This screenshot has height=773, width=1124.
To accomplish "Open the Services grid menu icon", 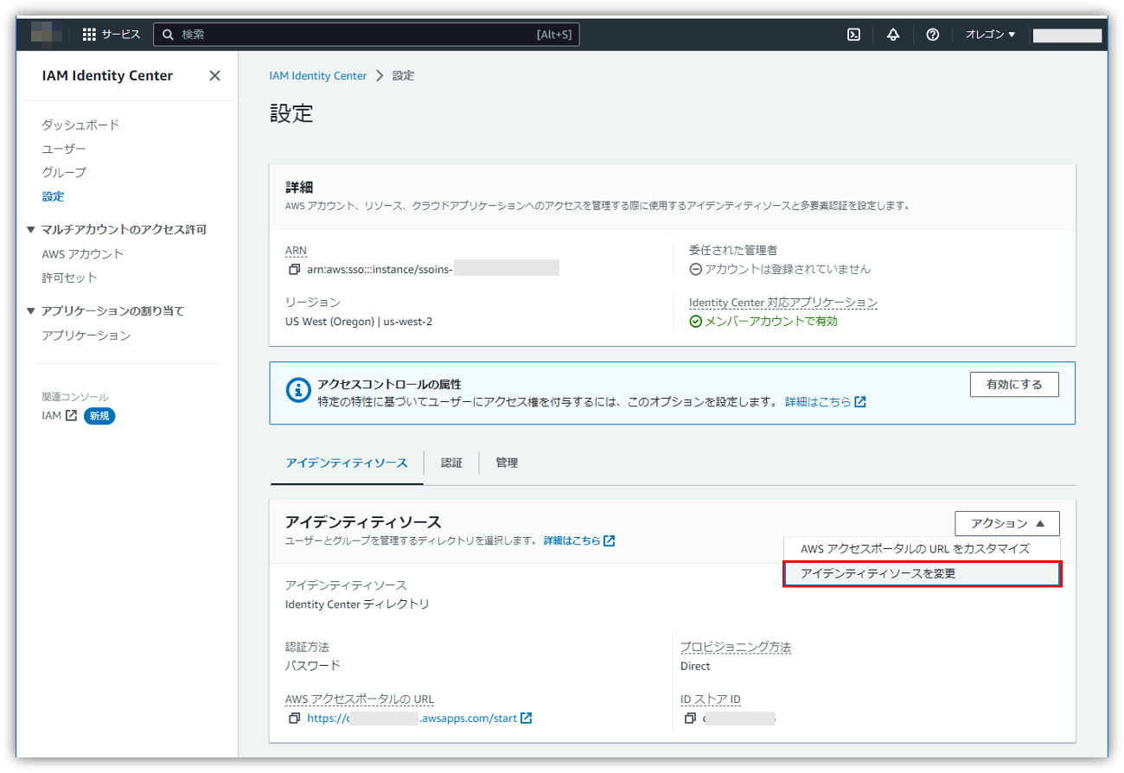I will point(89,35).
